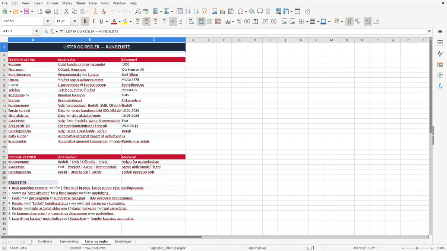Click English (USA) language in status bar

pyautogui.click(x=257, y=248)
